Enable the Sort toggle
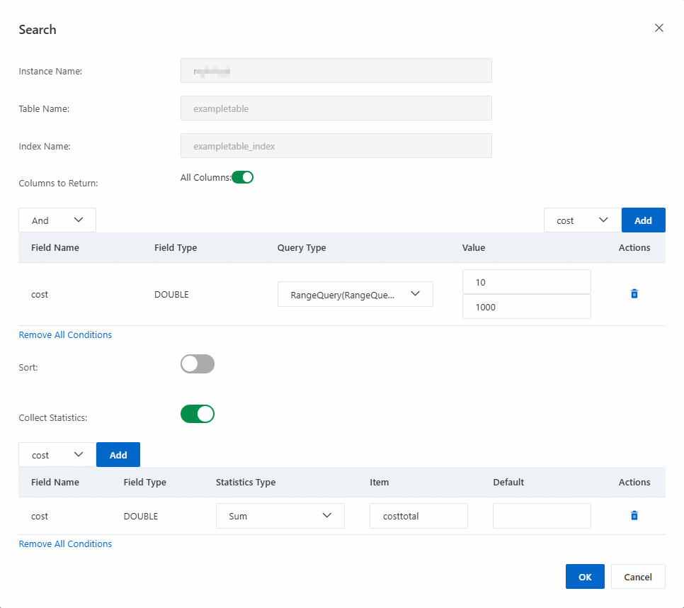Image resolution: width=684 pixels, height=608 pixels. [197, 364]
